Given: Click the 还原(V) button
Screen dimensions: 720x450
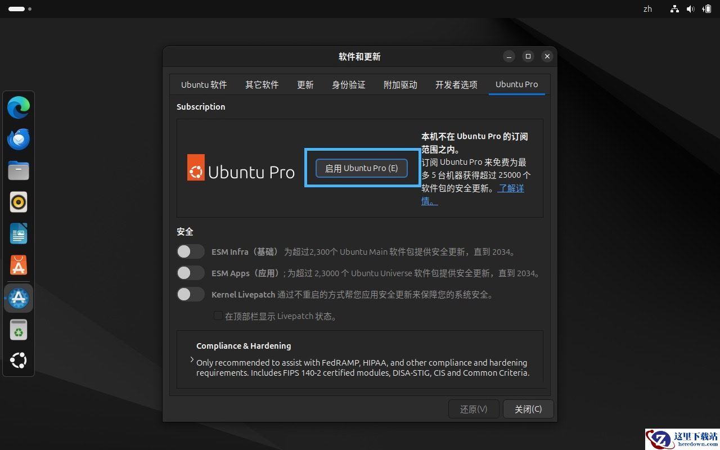Looking at the screenshot, I should tap(474, 409).
